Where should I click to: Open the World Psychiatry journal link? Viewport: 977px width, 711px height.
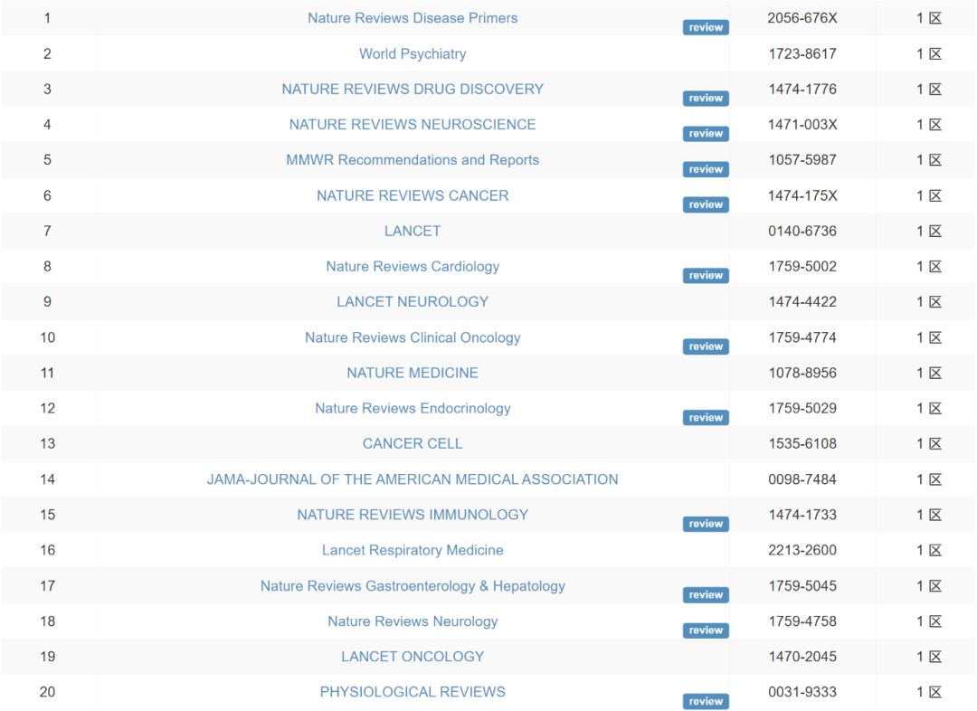point(413,53)
